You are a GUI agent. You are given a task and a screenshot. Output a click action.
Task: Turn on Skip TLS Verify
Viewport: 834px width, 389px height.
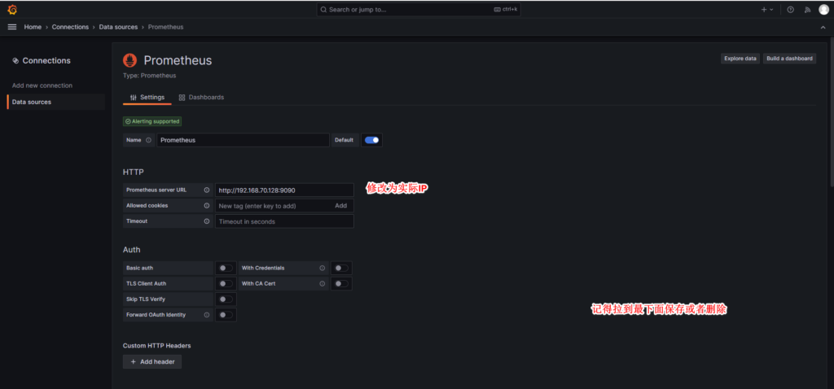tap(226, 299)
